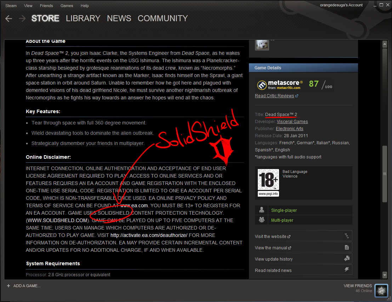Open the activate.ea.com/deauthorize link
This screenshot has width=392, height=302.
tap(149, 235)
